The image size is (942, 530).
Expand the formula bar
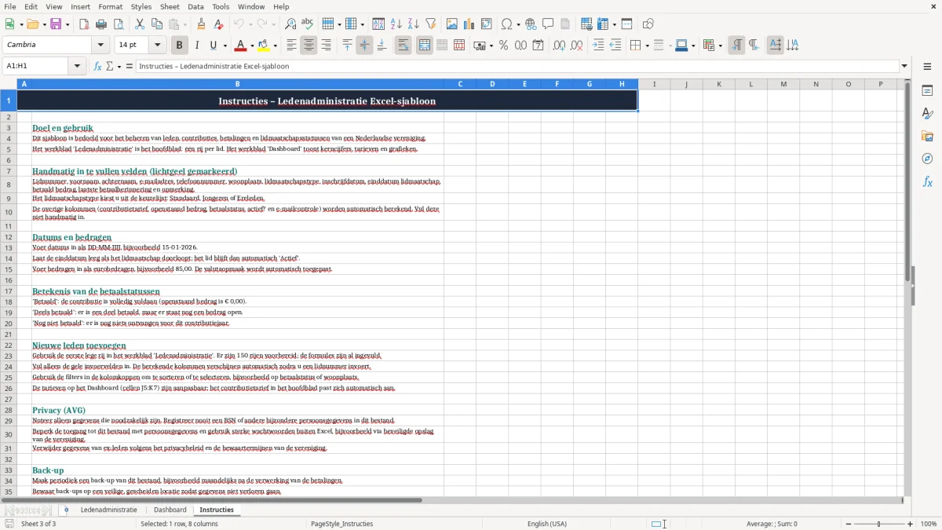(904, 66)
